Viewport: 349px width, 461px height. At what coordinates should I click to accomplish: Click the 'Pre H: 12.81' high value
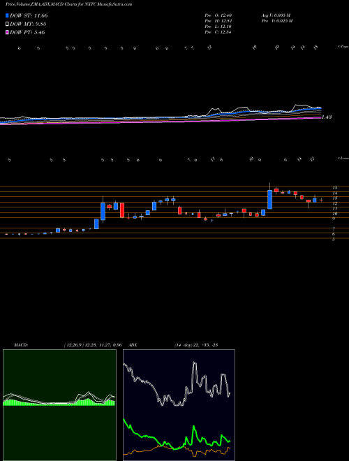pos(218,21)
